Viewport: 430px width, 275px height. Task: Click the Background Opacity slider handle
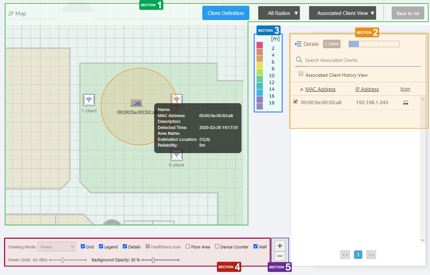[x=153, y=260]
